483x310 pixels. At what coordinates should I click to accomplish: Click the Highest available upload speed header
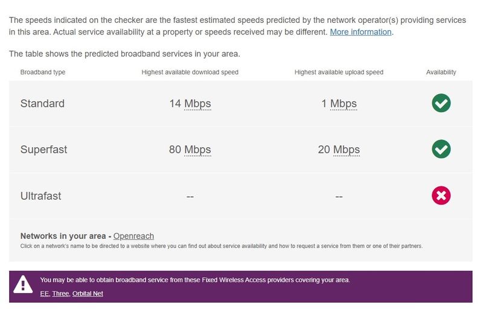click(x=339, y=72)
